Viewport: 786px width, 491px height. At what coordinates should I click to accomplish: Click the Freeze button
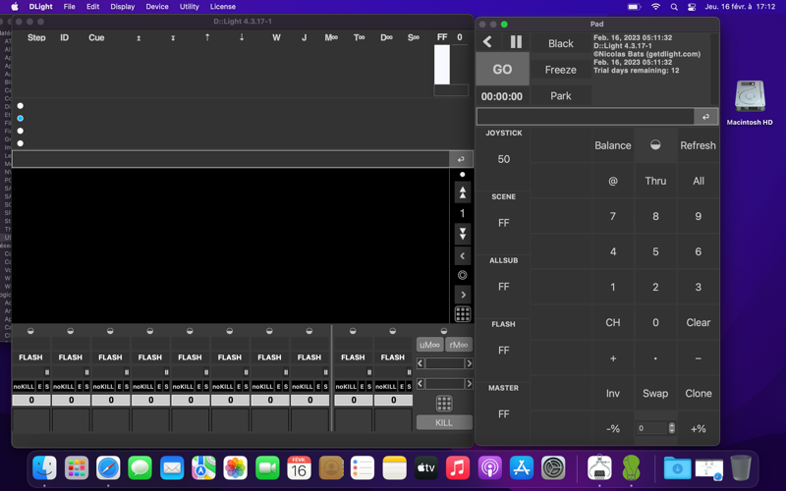coord(560,70)
